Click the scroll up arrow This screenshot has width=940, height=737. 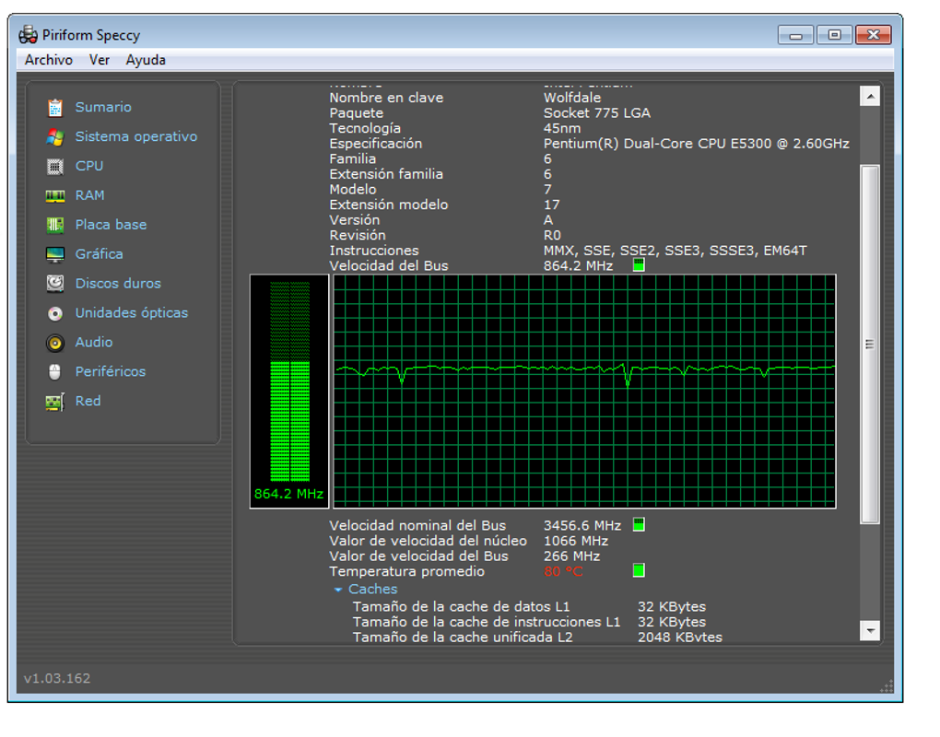click(x=869, y=96)
